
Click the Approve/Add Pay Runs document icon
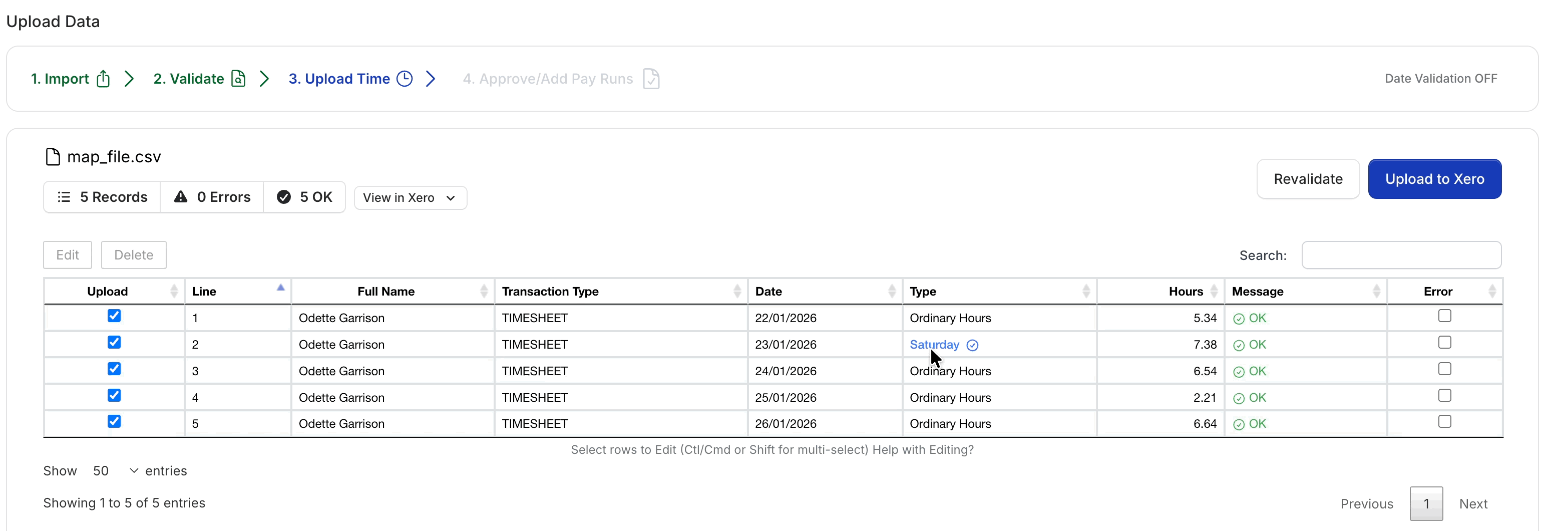pos(650,79)
